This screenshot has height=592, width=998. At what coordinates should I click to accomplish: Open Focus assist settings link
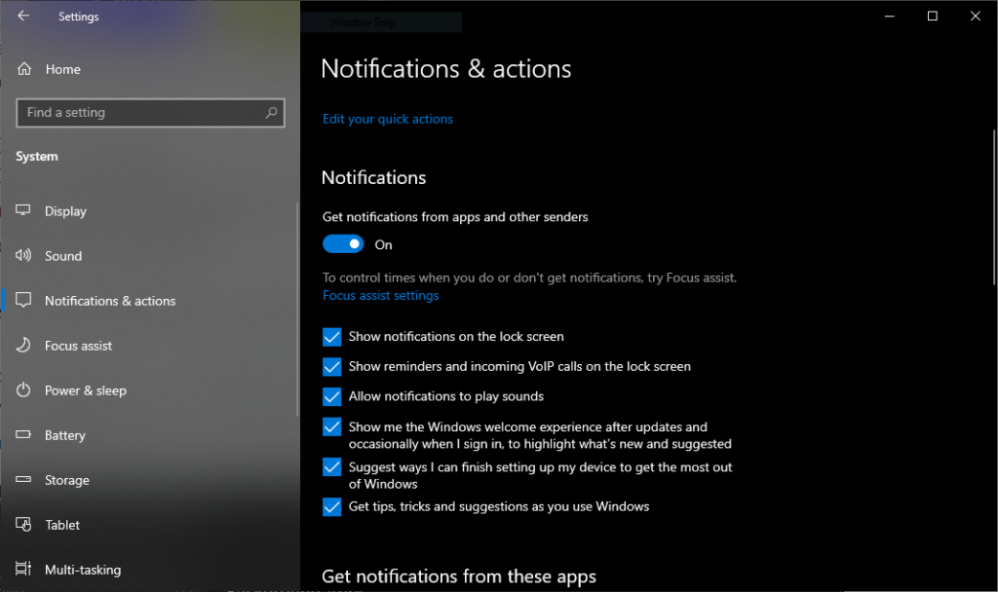pyautogui.click(x=380, y=295)
